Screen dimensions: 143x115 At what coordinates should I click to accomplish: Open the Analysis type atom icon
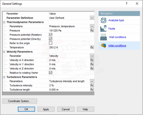click(103, 20)
